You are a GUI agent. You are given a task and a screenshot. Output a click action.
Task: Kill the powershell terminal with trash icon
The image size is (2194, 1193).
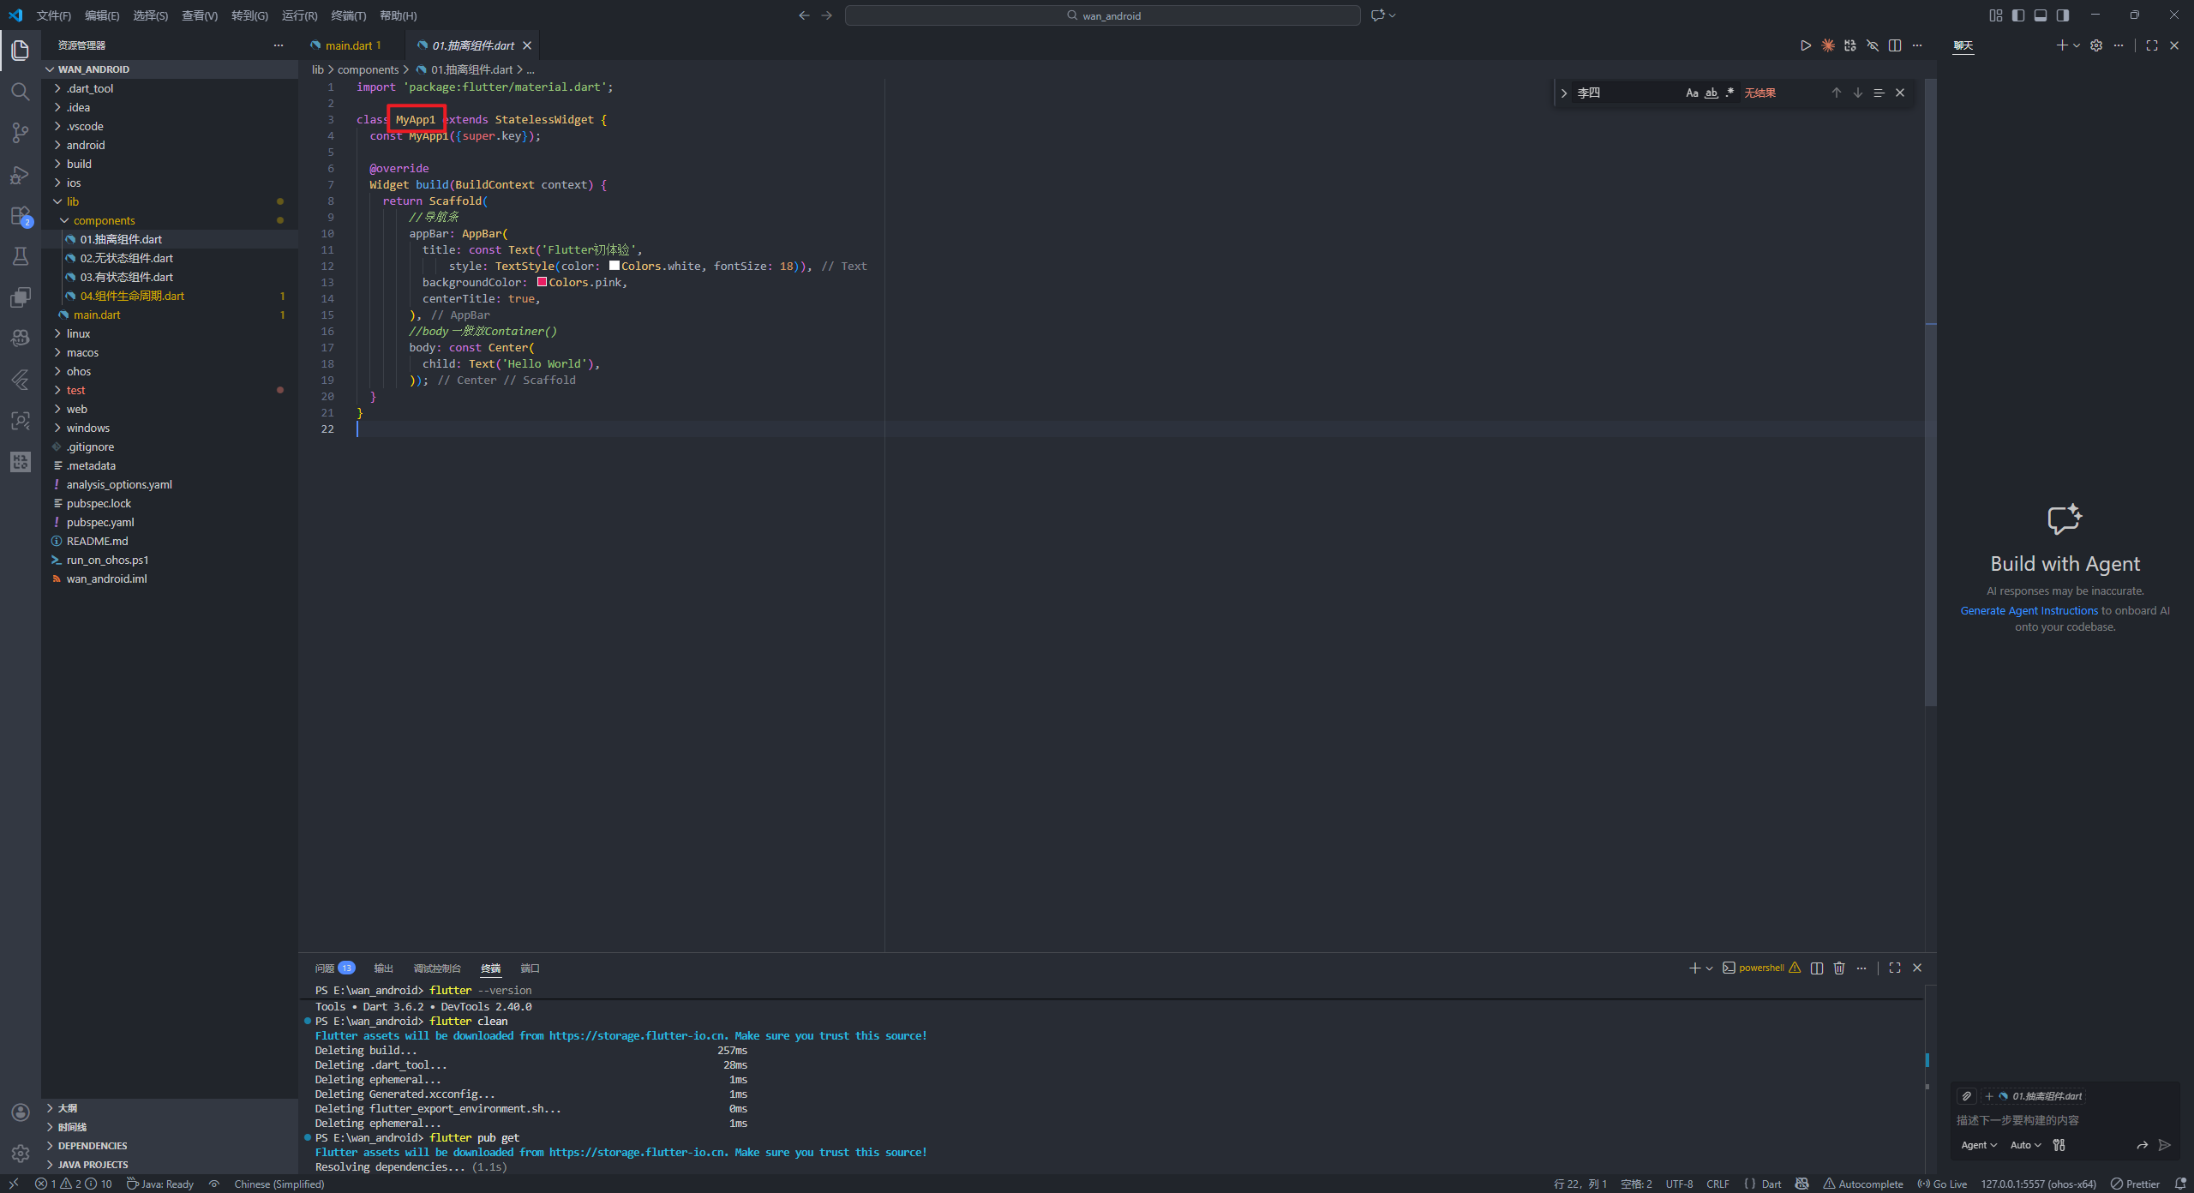(1839, 968)
